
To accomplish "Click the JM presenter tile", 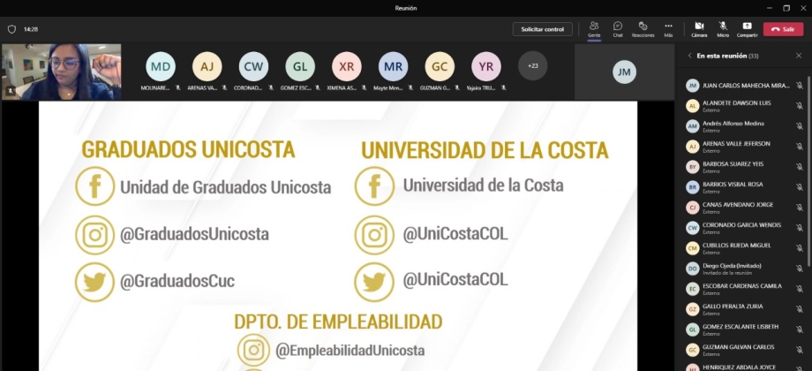I will (624, 72).
